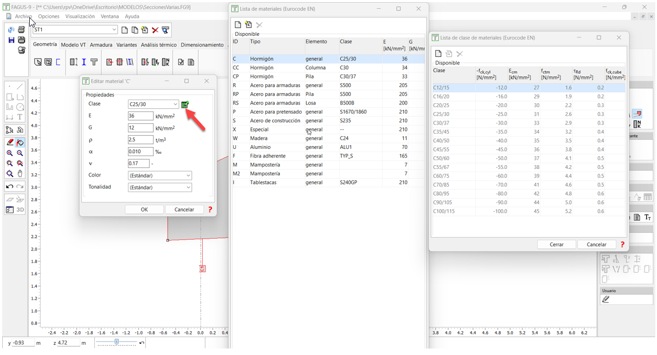
Task: Click the red help question mark in Editar material
Action: [x=210, y=209]
